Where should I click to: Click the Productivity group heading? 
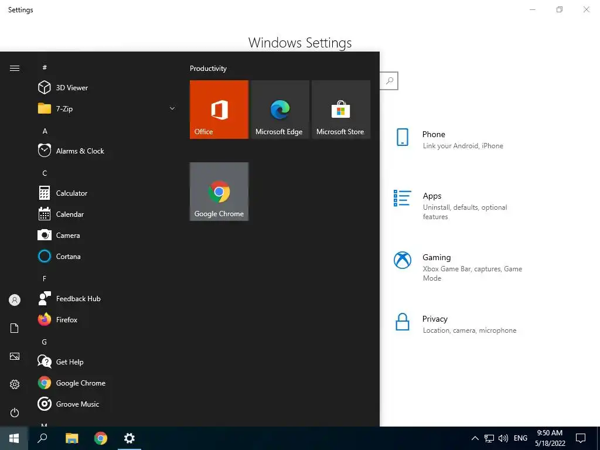[208, 69]
